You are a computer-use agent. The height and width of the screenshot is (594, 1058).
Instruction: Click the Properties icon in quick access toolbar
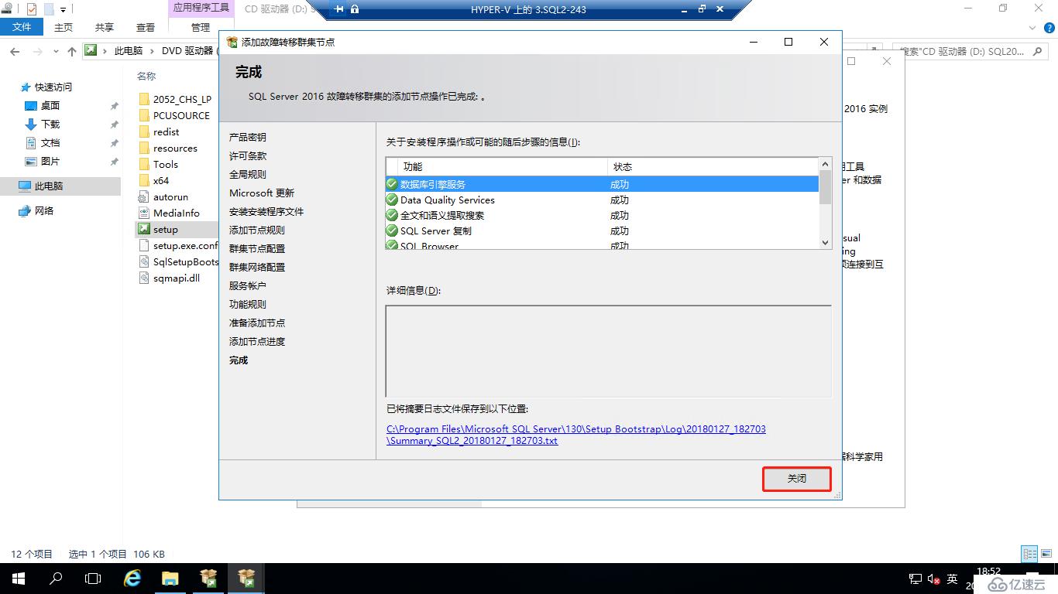32,9
